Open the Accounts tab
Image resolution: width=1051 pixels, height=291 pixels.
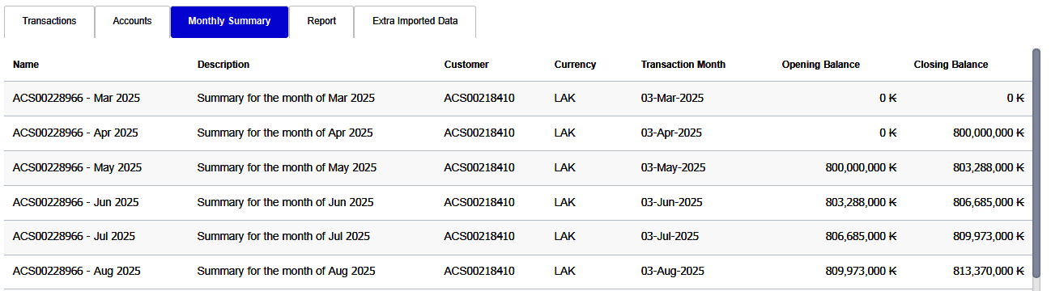pyautogui.click(x=132, y=22)
